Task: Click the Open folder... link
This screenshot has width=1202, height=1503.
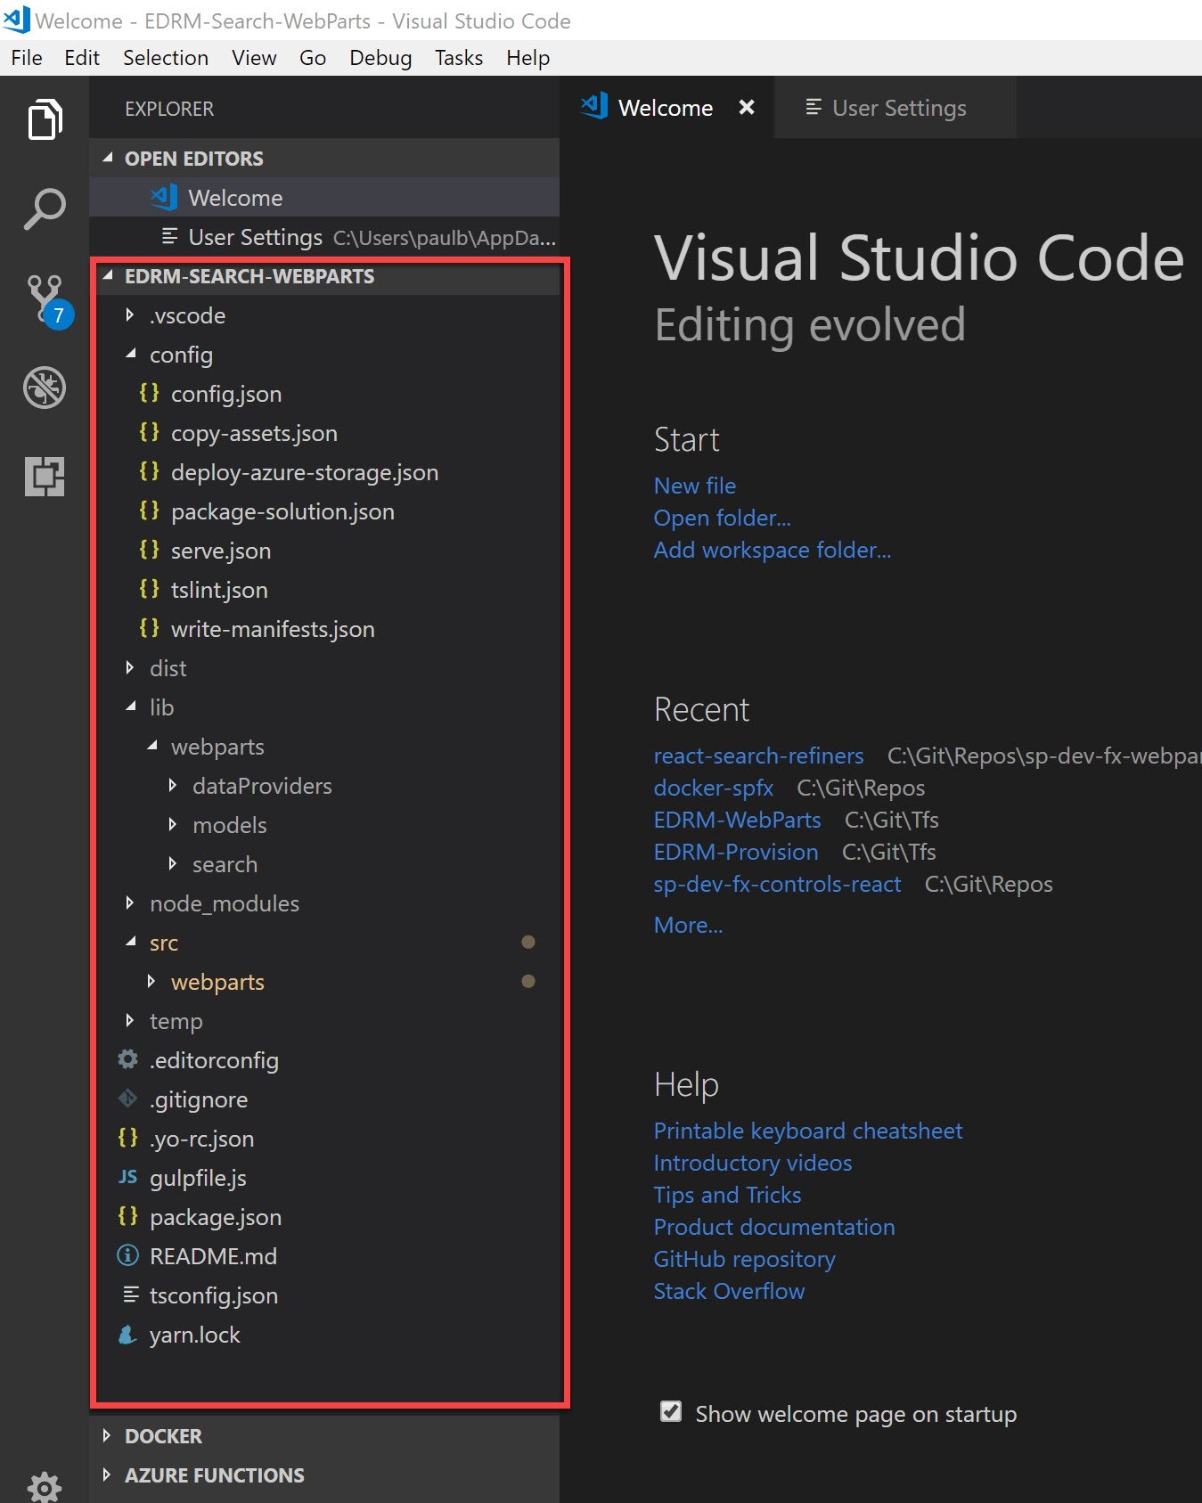Action: (x=723, y=518)
